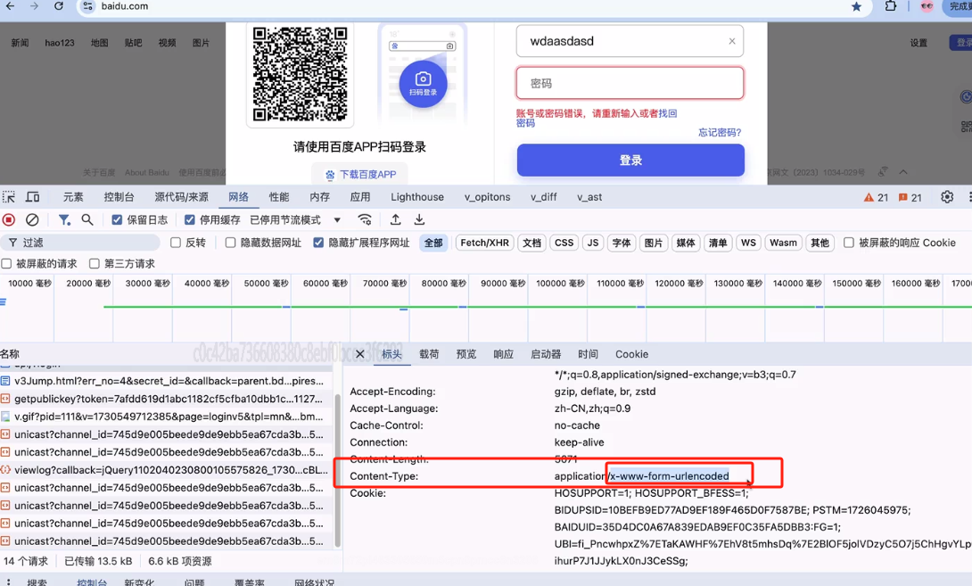This screenshot has height=586, width=972.
Task: Toggle 被屏蔽的请求 checkbox
Action: click(x=7, y=263)
